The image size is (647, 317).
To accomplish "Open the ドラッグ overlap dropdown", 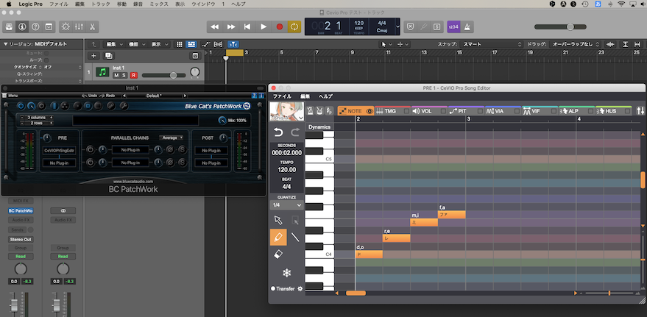I will [576, 44].
